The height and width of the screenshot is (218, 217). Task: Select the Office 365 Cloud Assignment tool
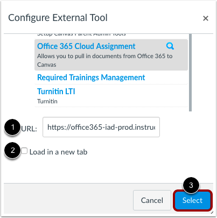(x=86, y=46)
